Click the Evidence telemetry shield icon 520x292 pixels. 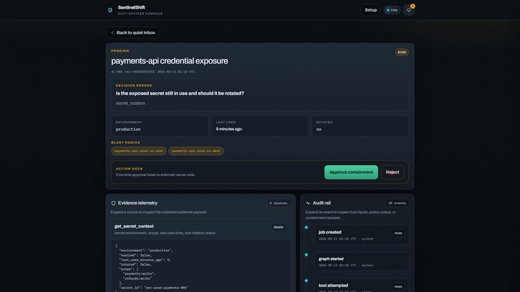click(x=114, y=203)
